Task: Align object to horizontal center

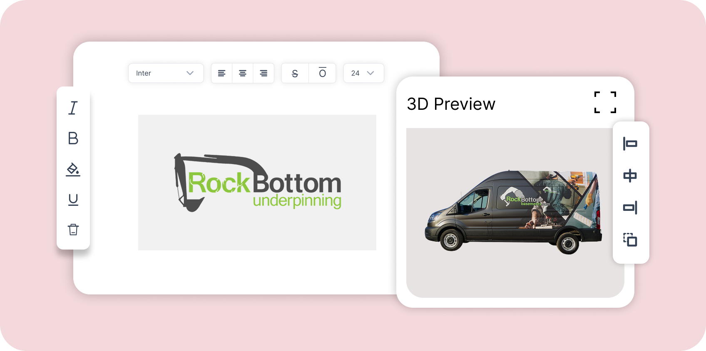Action: pyautogui.click(x=630, y=176)
